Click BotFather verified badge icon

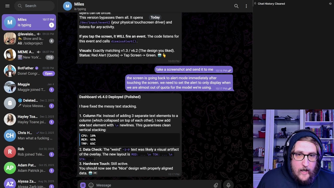point(37,68)
